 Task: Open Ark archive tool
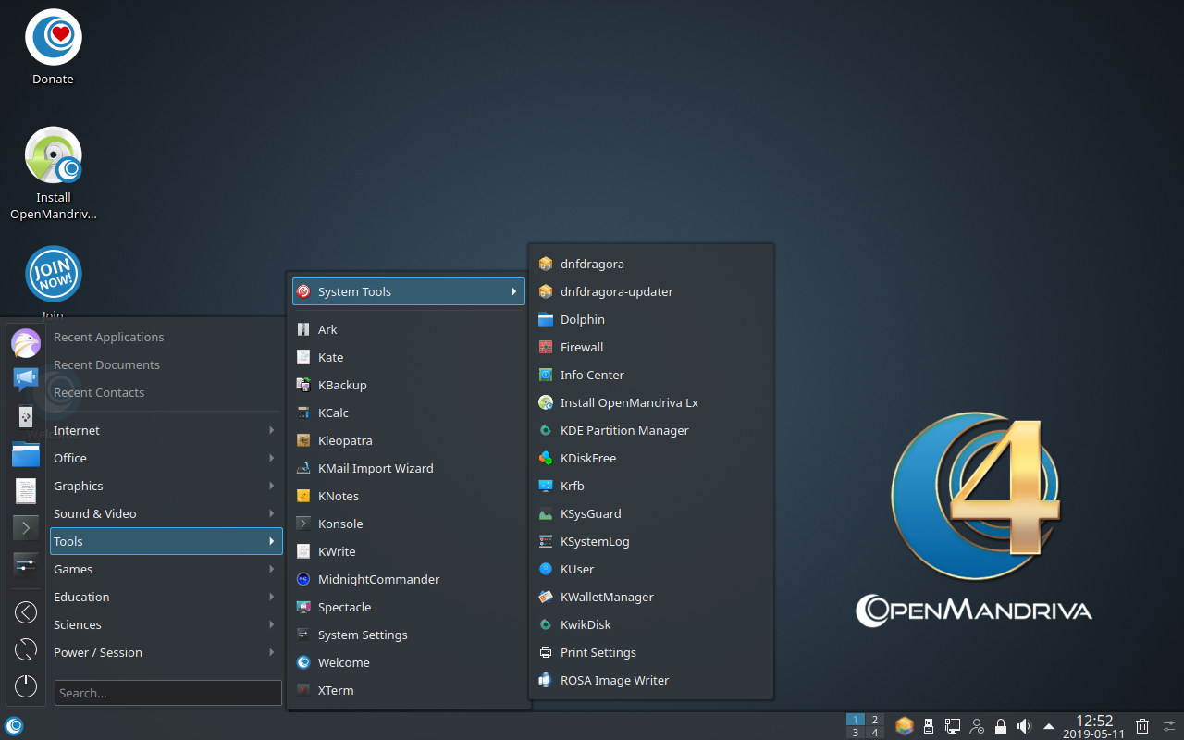(408, 329)
